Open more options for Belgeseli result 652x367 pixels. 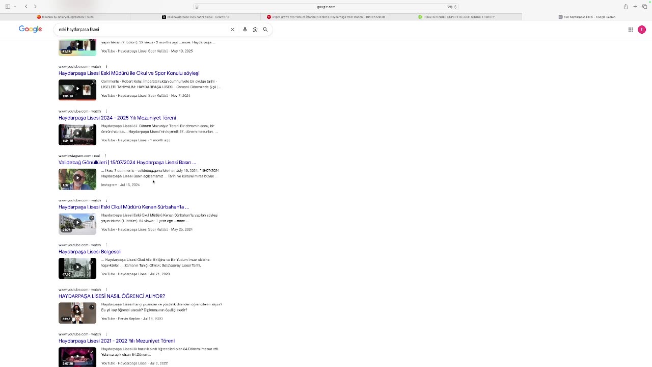coord(106,245)
